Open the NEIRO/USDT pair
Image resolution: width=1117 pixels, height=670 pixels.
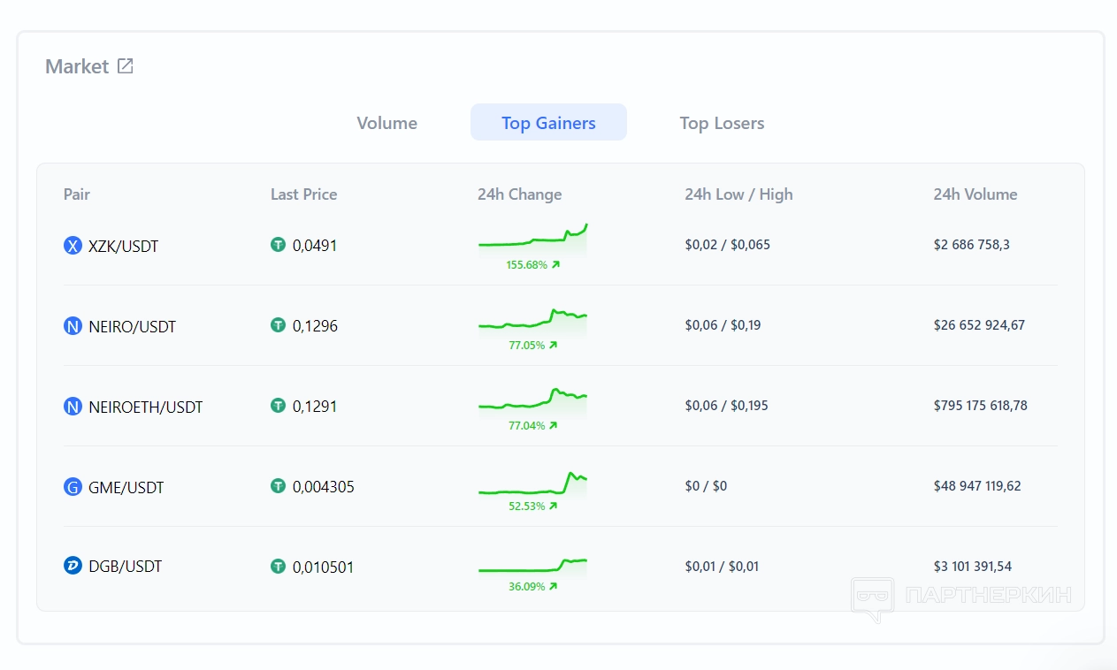click(133, 327)
